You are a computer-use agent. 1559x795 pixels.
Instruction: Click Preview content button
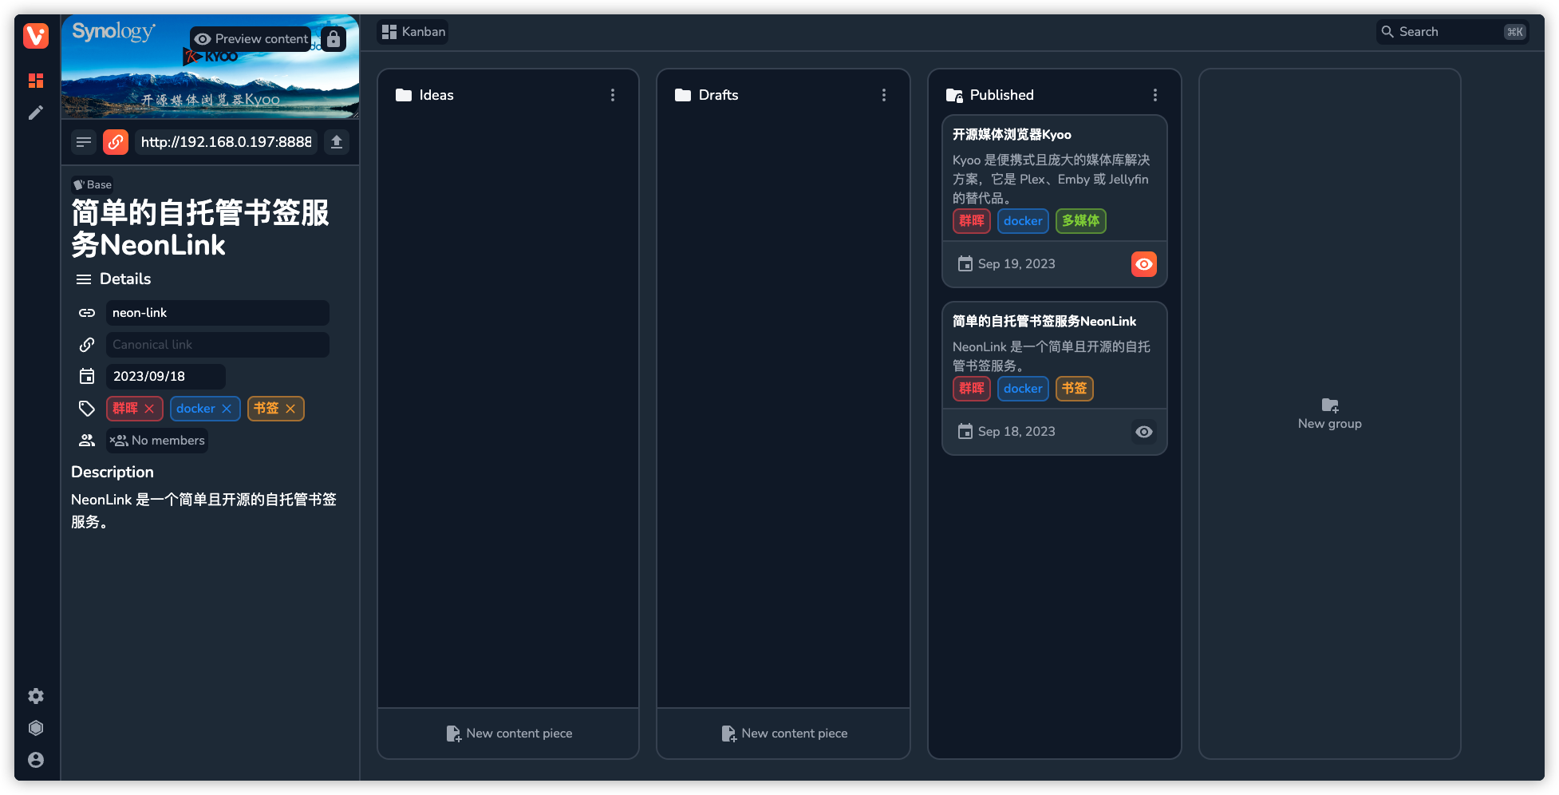pos(251,38)
